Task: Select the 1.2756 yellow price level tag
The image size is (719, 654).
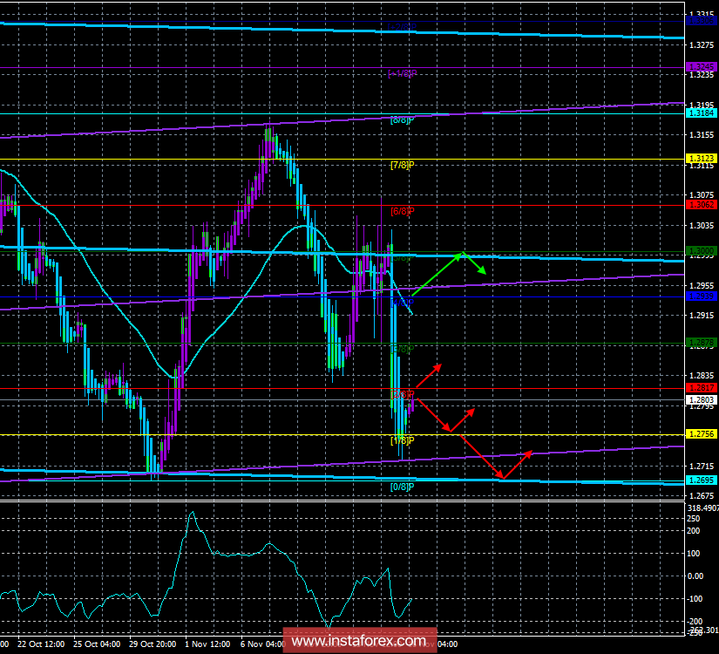Action: coord(701,434)
